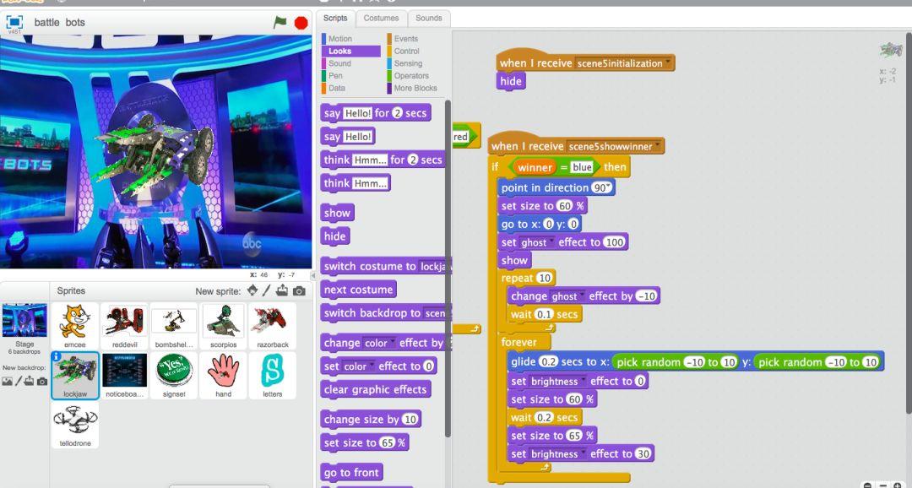Select the signset Yes button sprite
Image resolution: width=912 pixels, height=488 pixels.
[173, 375]
